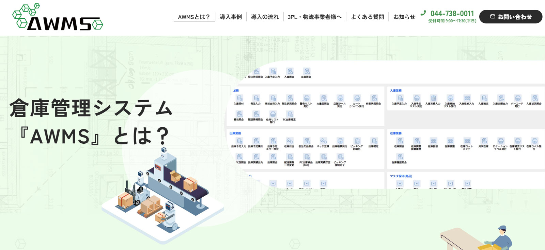Click the 出庫予定入力 icon
The image size is (545, 250).
(239, 141)
